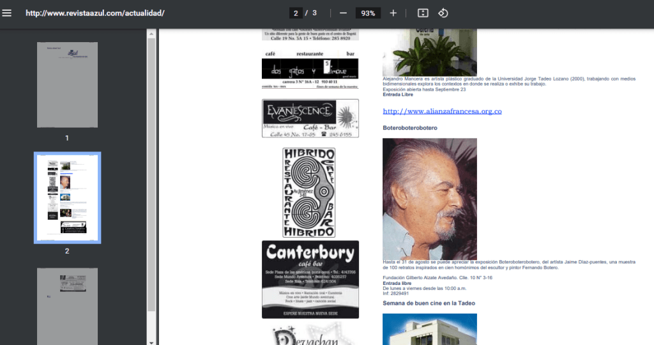
Task: Open page 1 thumbnail
Action: pyautogui.click(x=67, y=85)
